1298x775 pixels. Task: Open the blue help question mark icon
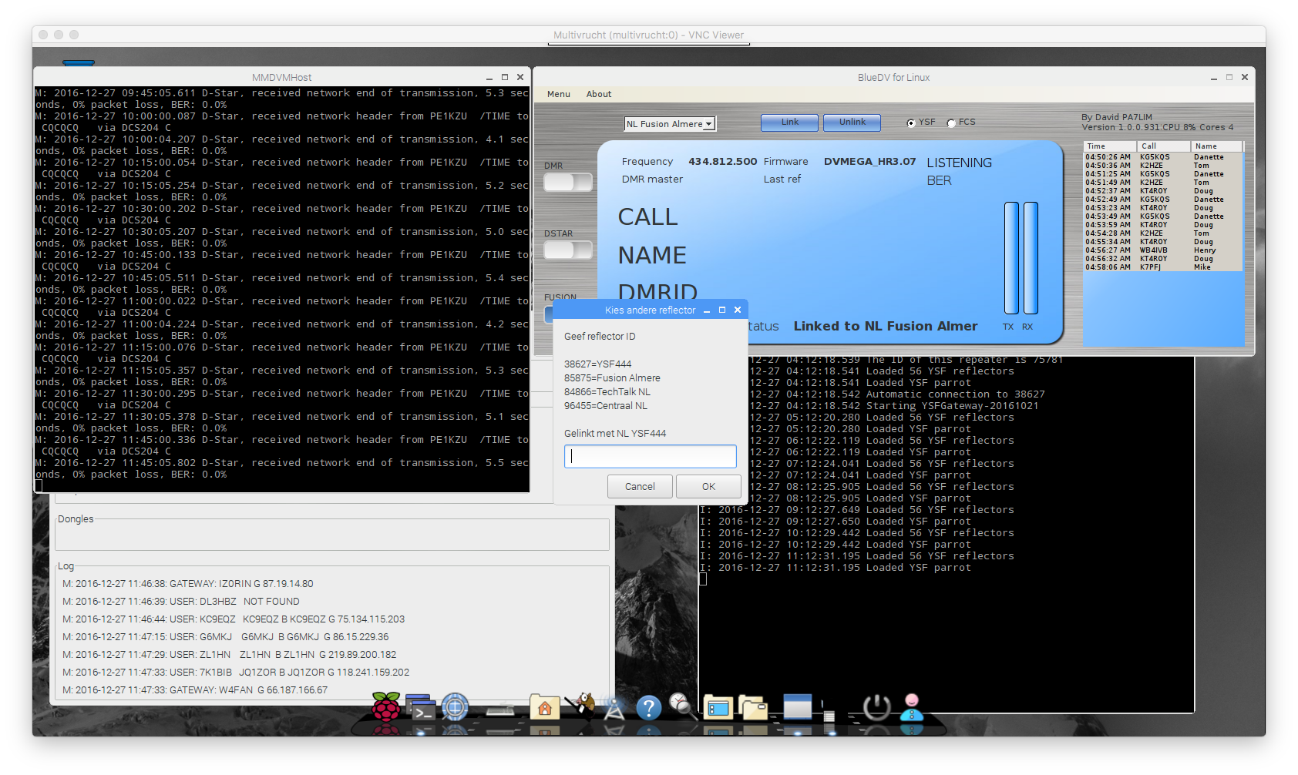[x=649, y=707]
